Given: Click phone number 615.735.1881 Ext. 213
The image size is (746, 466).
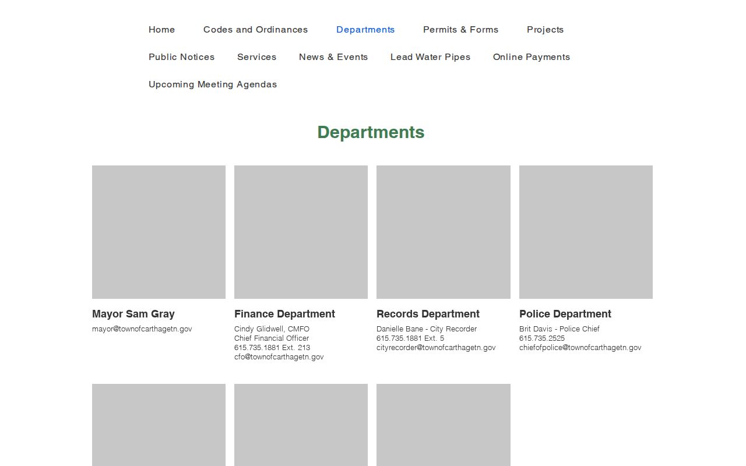Looking at the screenshot, I should tap(272, 348).
